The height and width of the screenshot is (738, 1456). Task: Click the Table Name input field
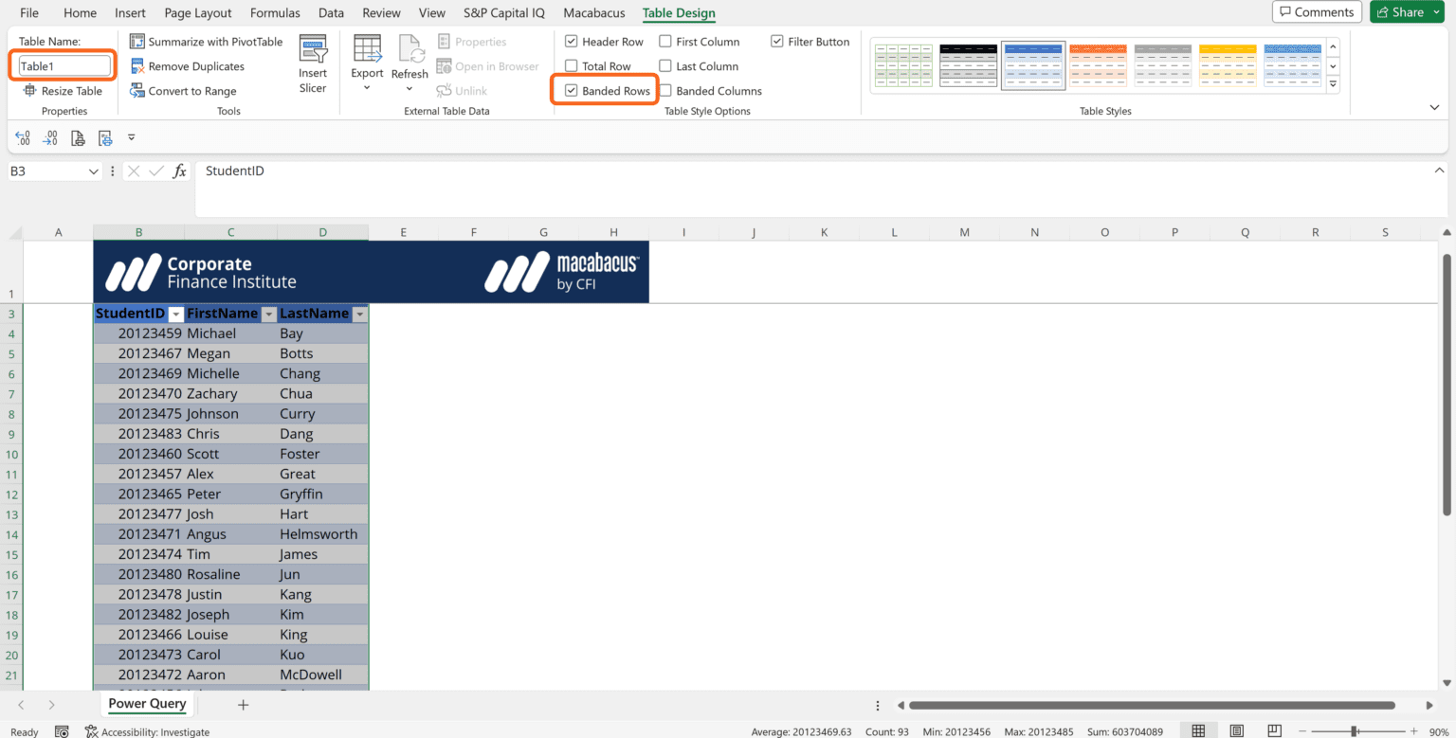63,65
